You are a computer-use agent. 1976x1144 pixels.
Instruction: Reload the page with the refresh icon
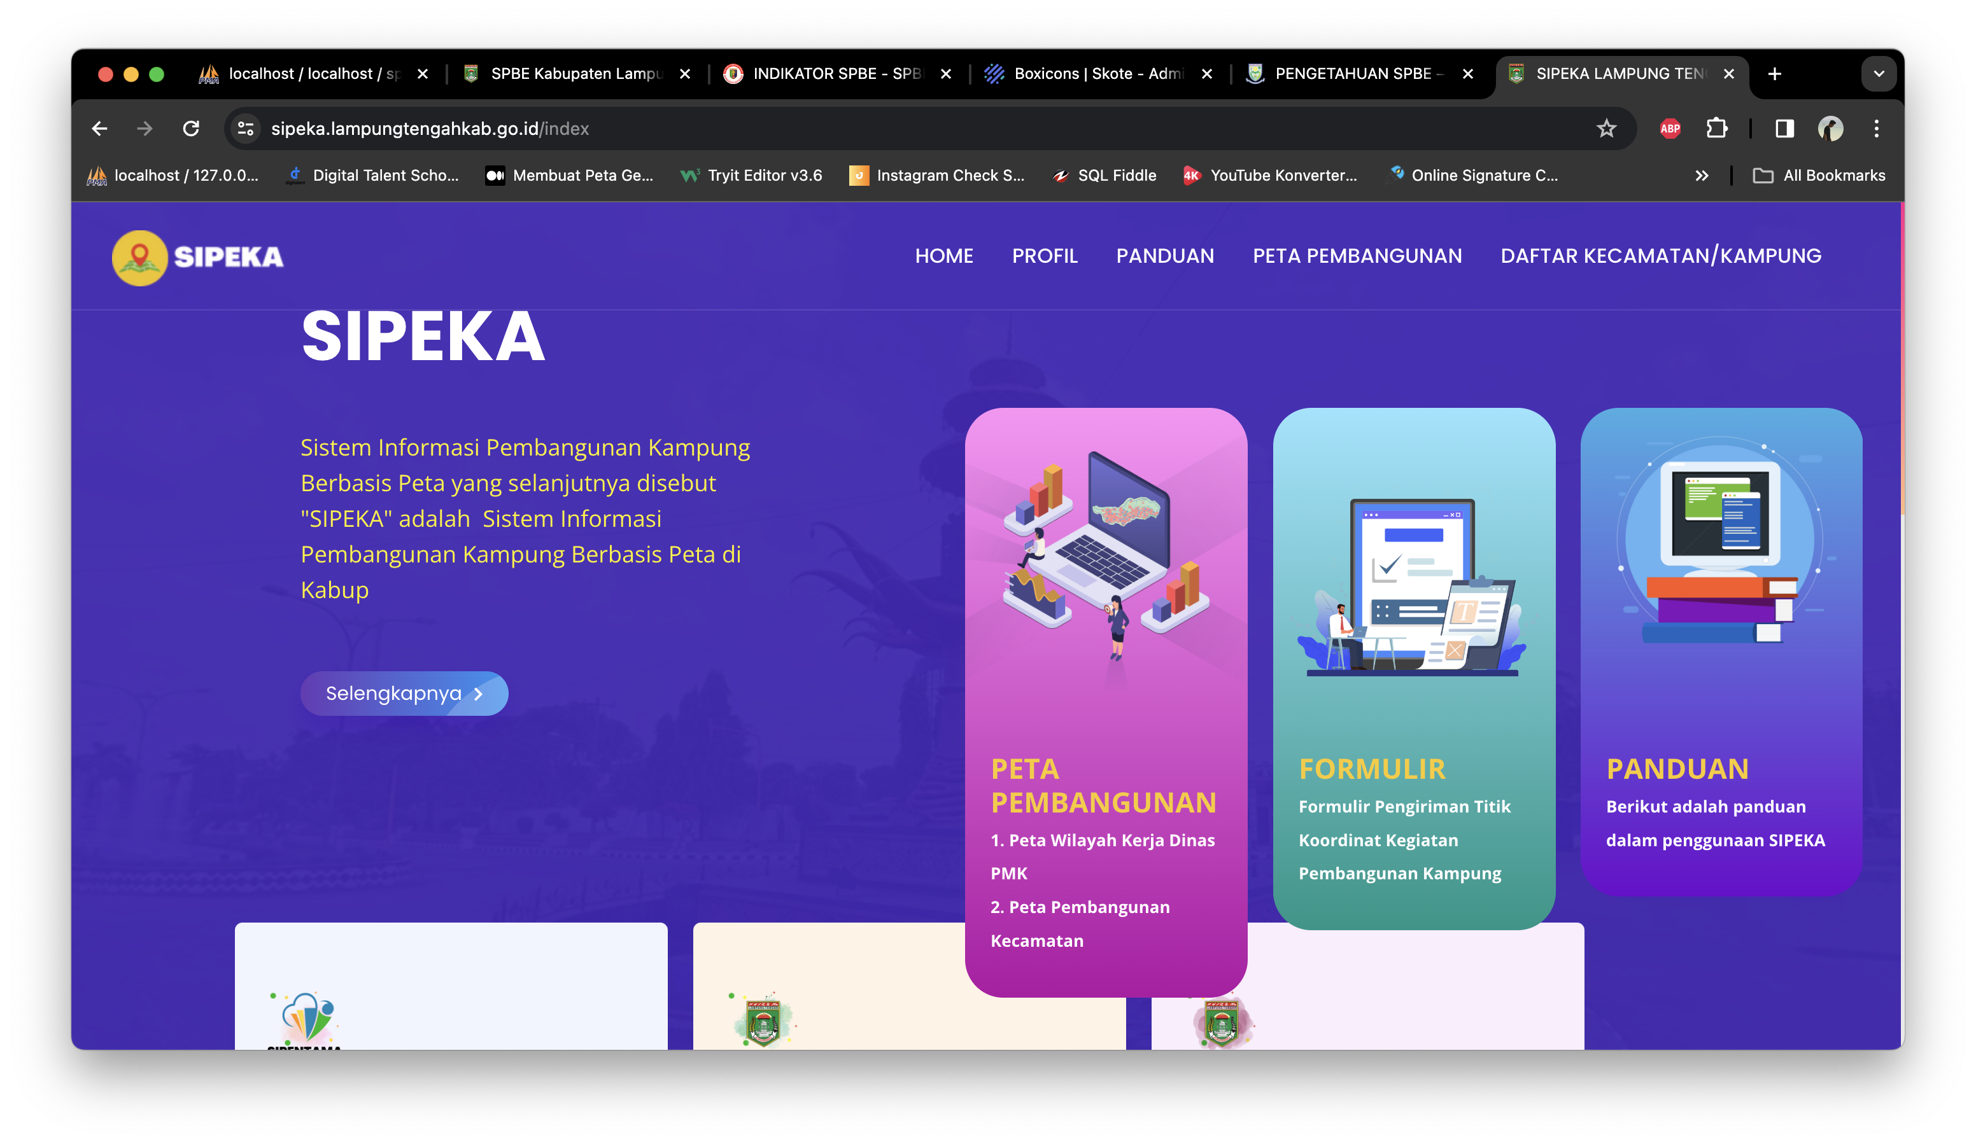[190, 129]
